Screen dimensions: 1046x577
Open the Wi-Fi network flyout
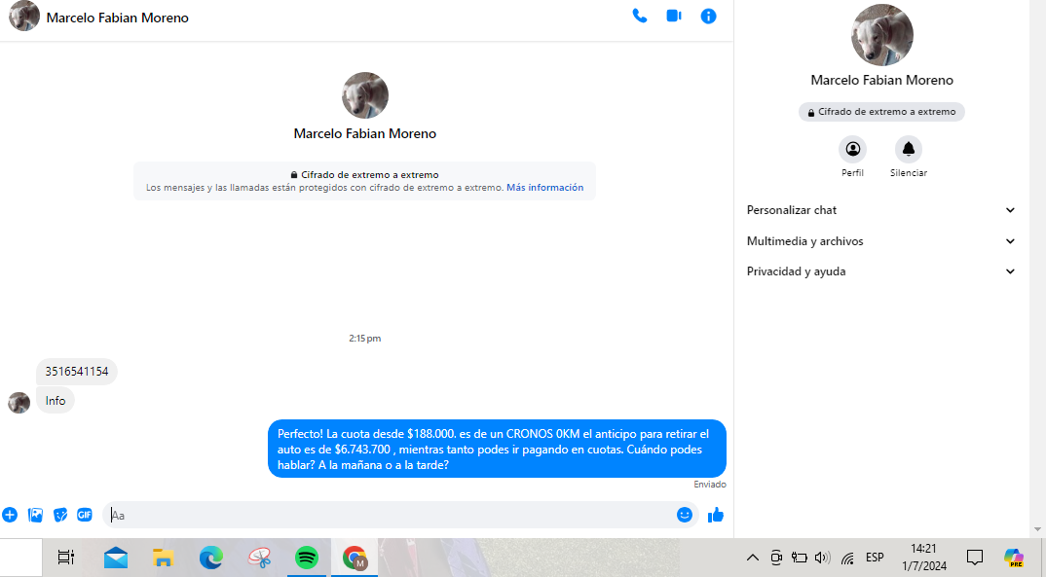coord(848,558)
